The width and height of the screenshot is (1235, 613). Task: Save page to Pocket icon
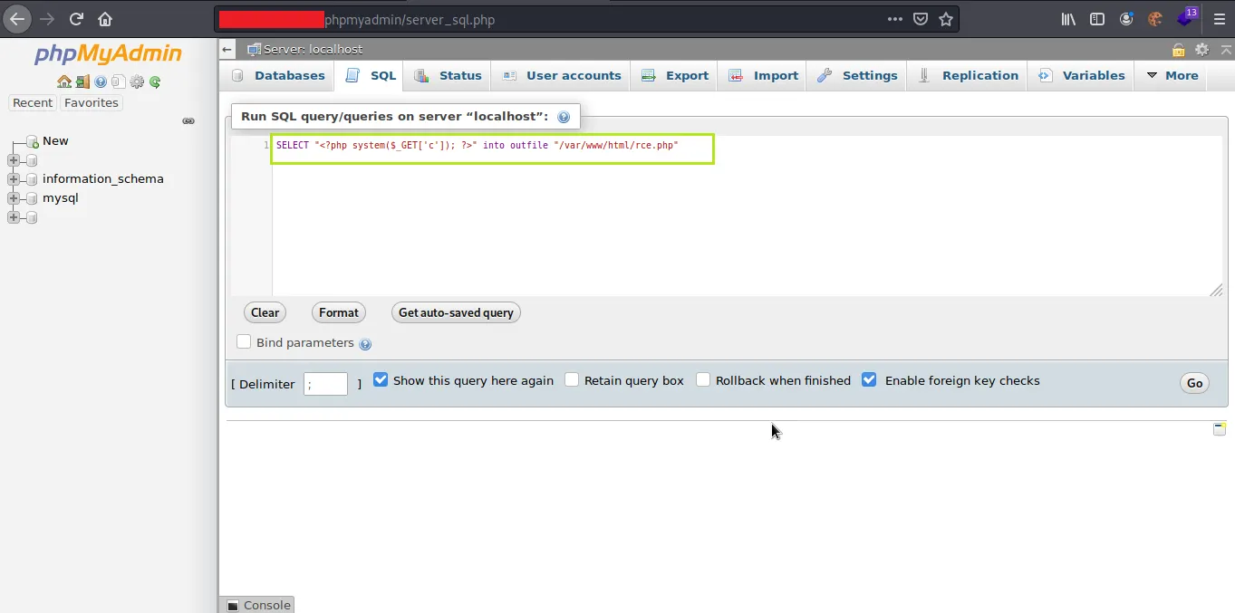click(920, 19)
